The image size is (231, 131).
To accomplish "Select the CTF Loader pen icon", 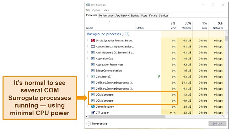I will point(93,113).
